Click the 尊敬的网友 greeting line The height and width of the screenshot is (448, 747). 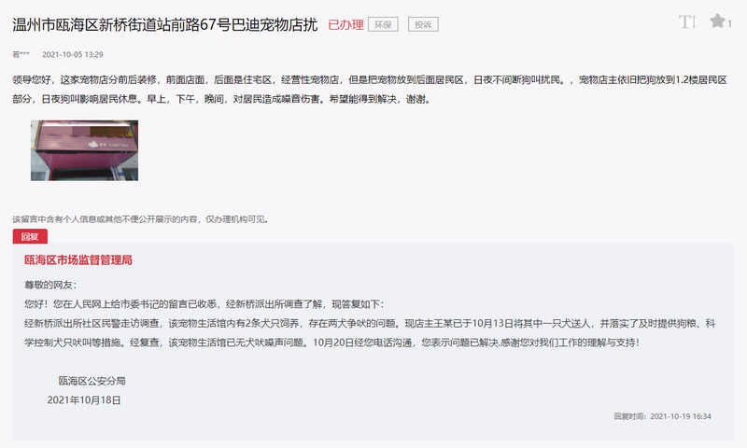tap(50, 285)
